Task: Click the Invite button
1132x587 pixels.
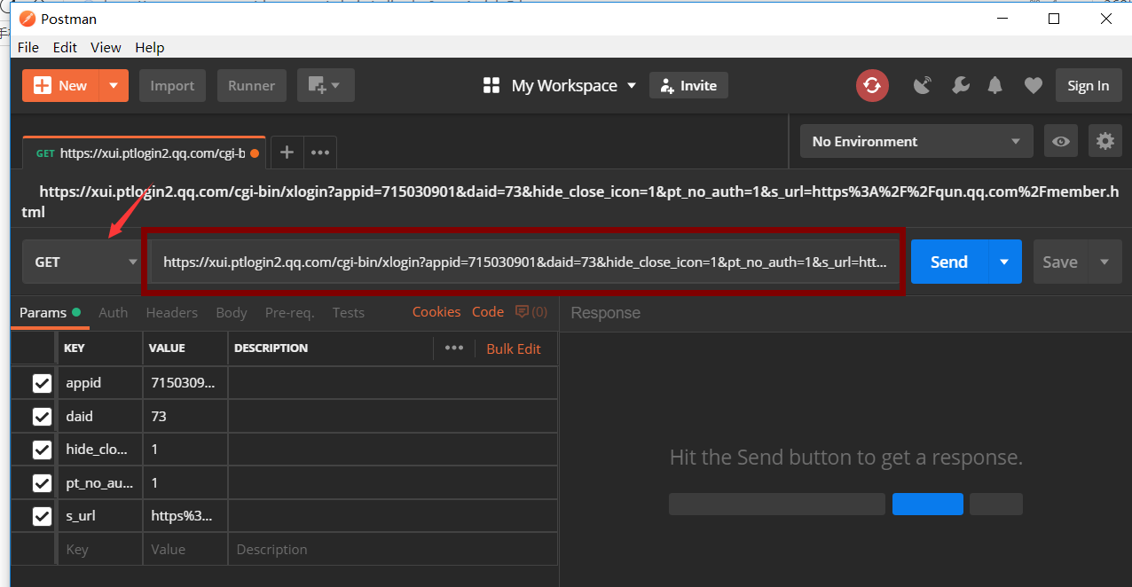Action: point(688,85)
